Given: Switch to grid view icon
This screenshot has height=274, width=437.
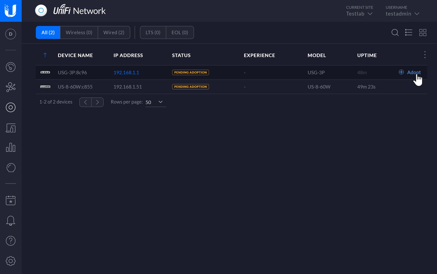Looking at the screenshot, I should click(x=423, y=32).
